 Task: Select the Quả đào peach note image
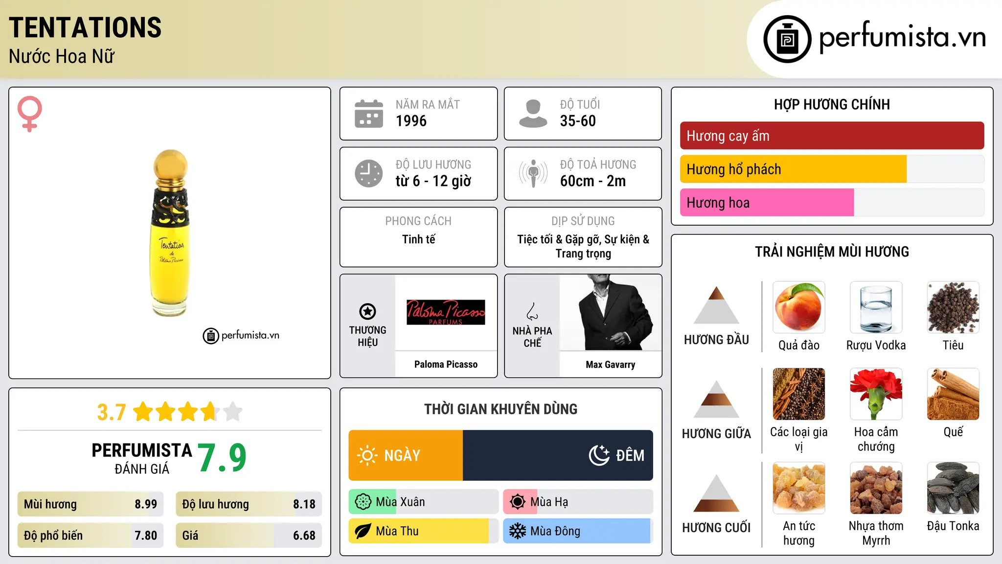799,307
